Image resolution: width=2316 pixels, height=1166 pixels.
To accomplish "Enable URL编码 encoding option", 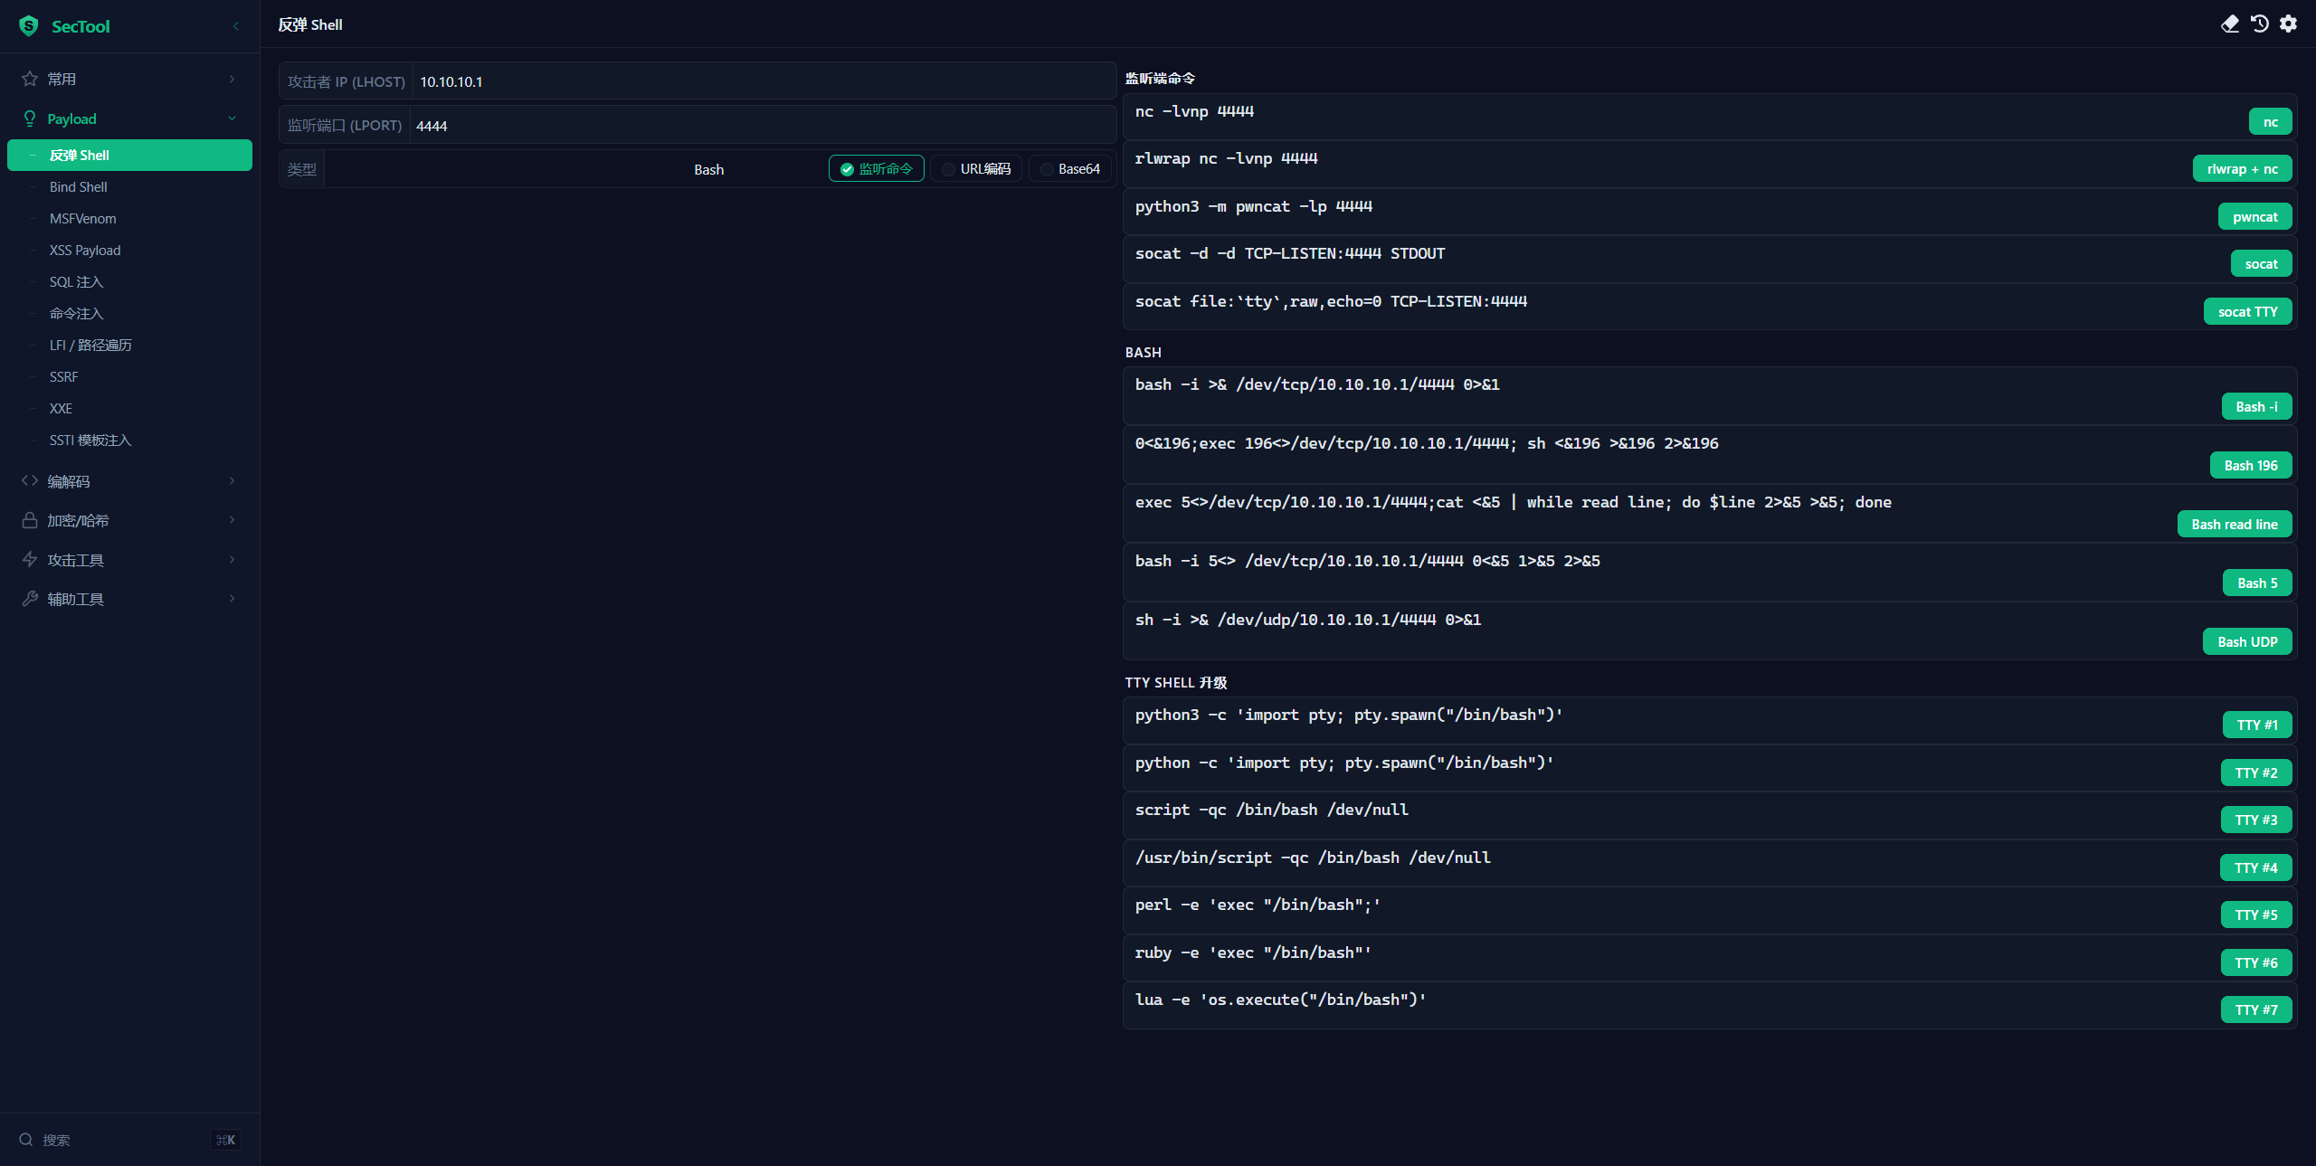I will 976,169.
